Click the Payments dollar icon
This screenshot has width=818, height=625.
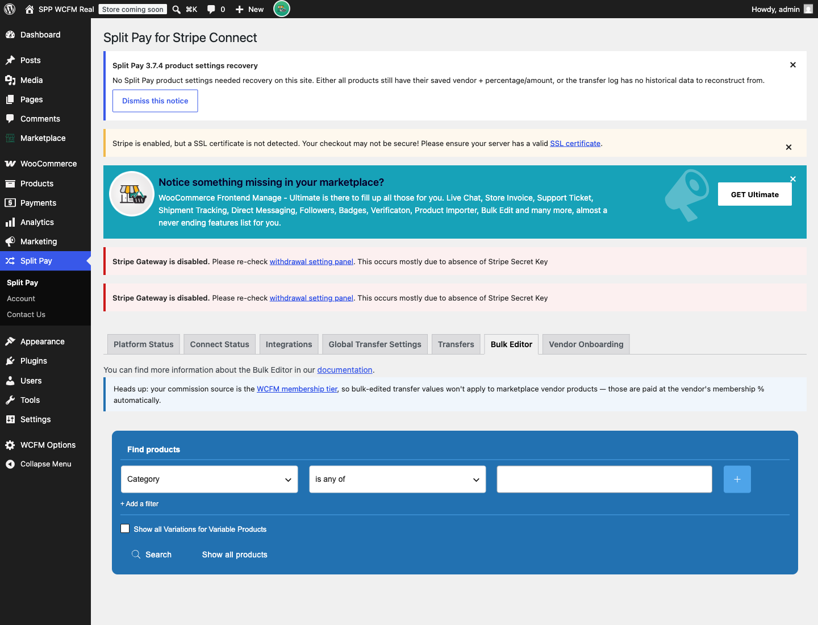click(x=10, y=203)
